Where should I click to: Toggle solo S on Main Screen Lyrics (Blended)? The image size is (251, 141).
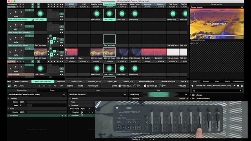pyautogui.click(x=22, y=25)
